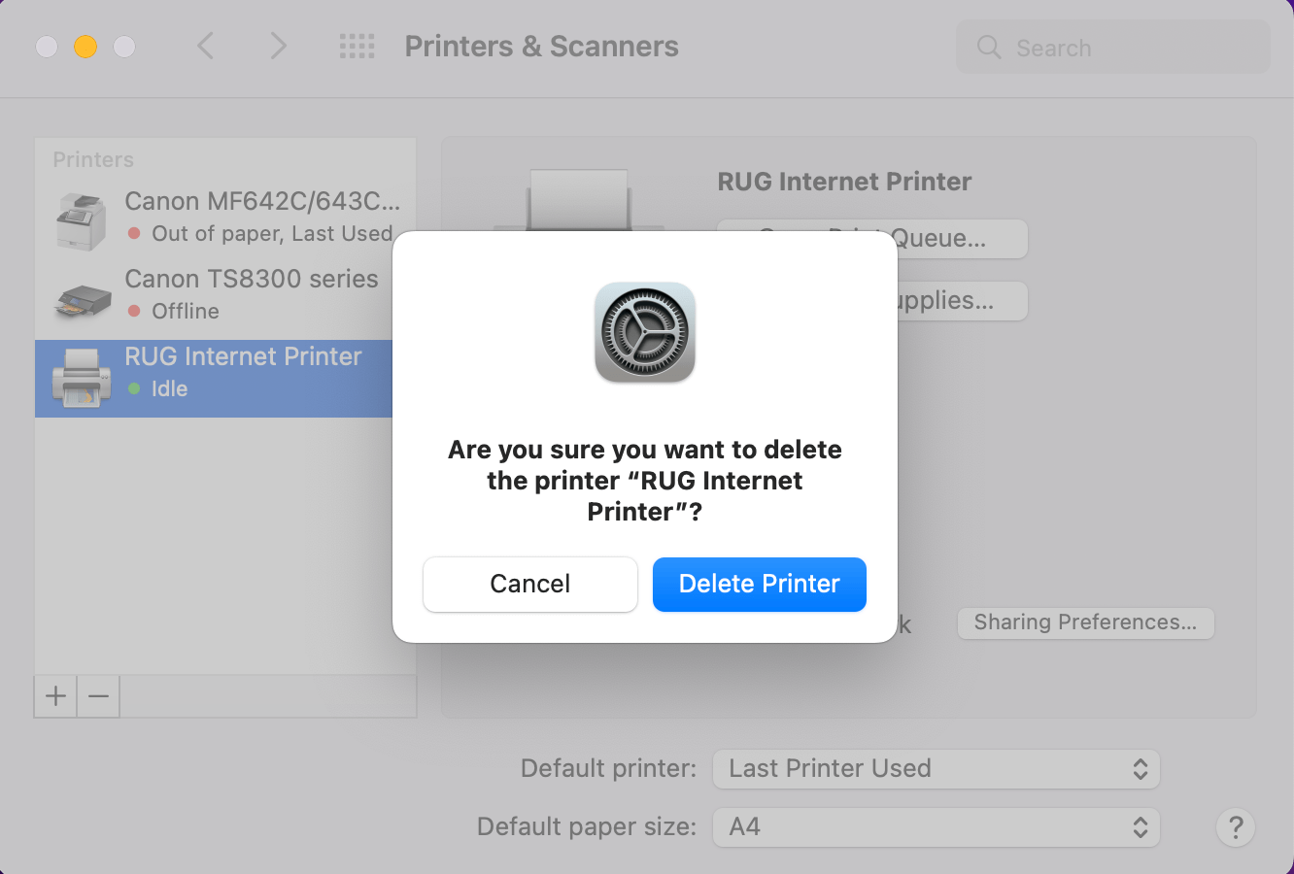Click the back navigation chevron

click(x=206, y=46)
